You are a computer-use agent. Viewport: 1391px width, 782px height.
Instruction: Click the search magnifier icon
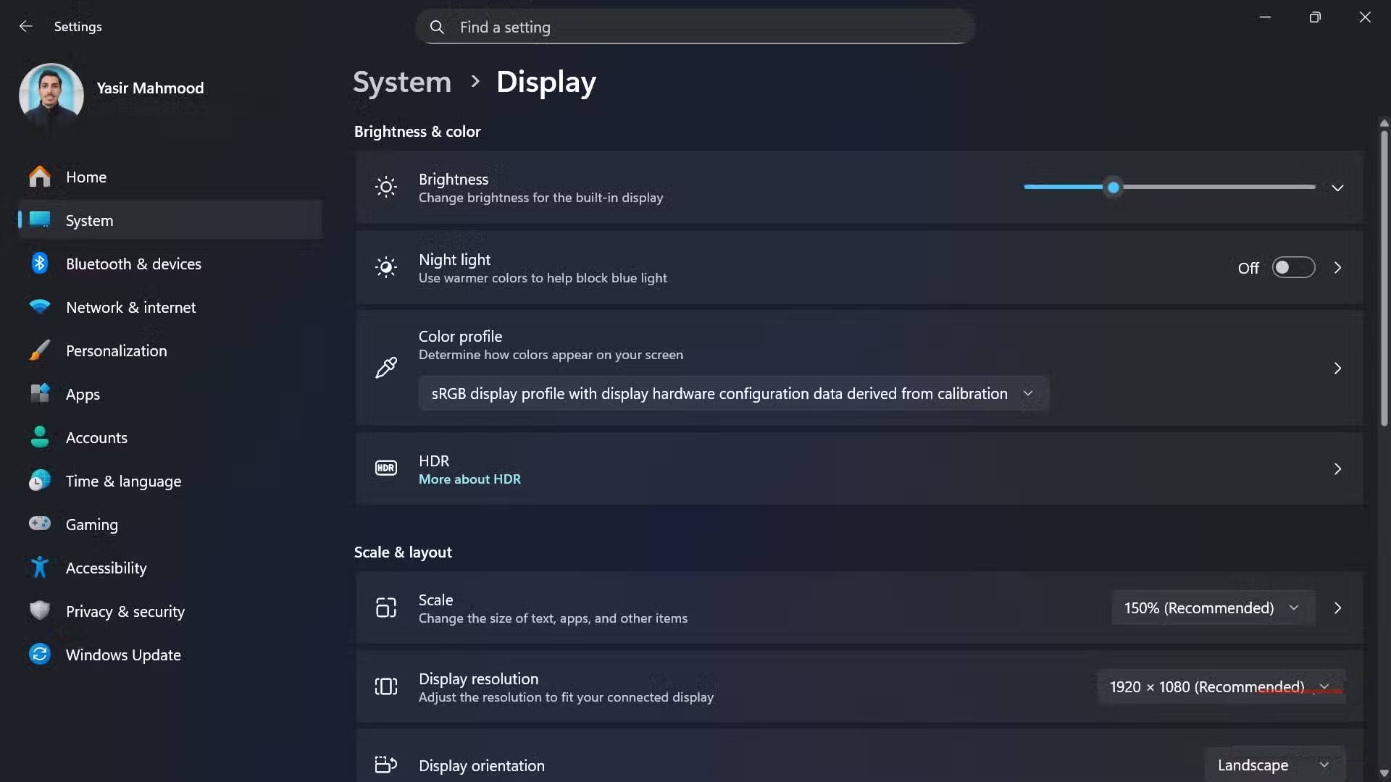(437, 28)
